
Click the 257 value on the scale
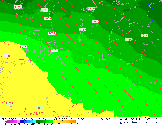click(7, 124)
